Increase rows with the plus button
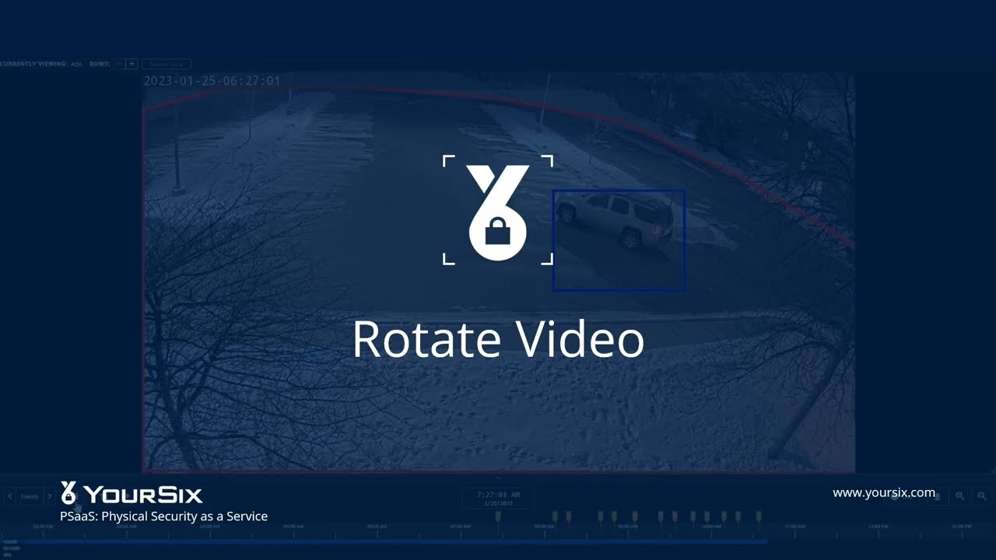 click(x=132, y=64)
